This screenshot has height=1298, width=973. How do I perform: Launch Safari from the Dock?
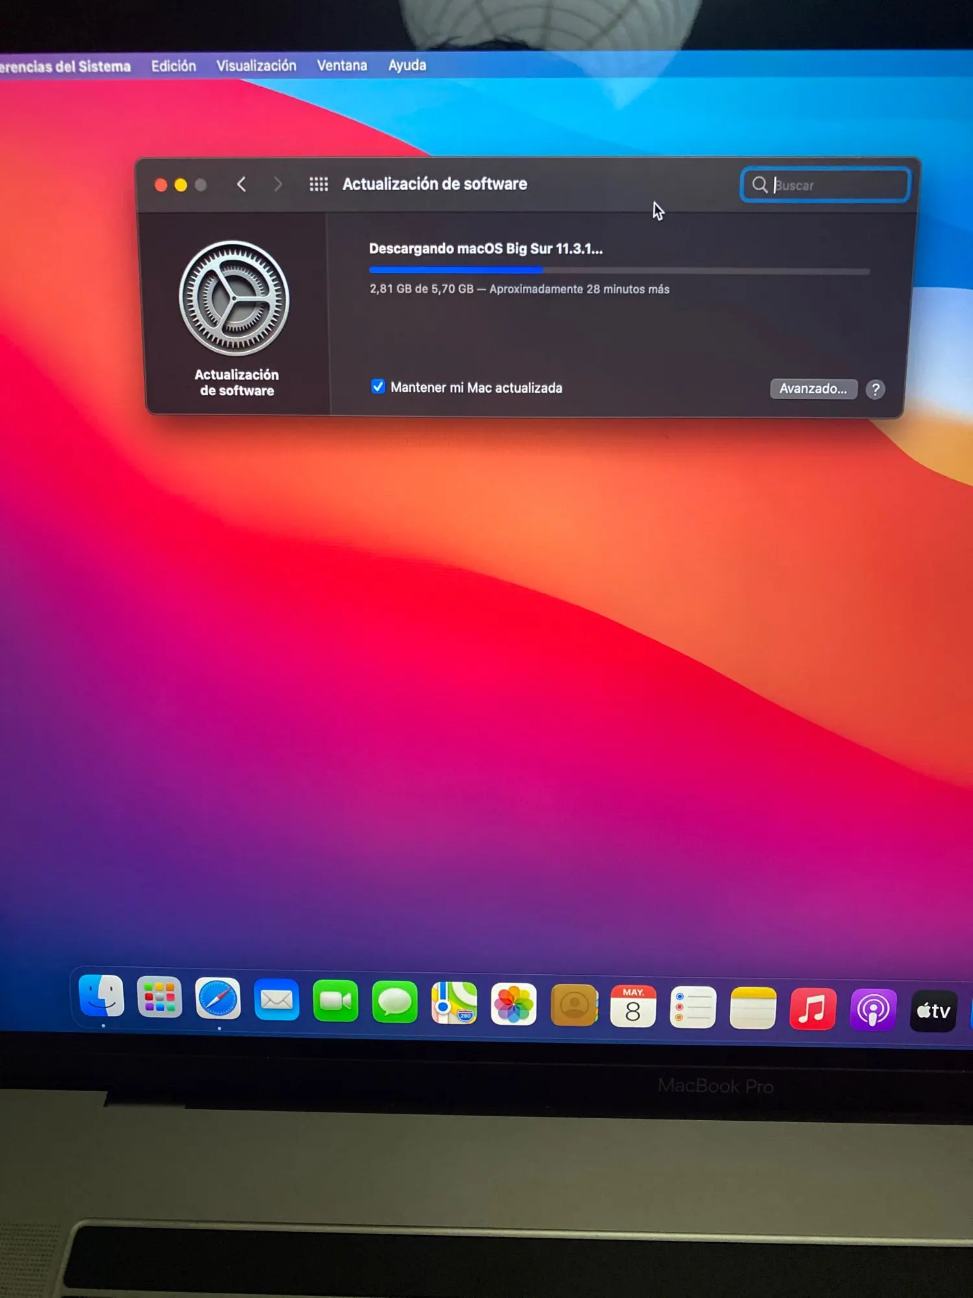pyautogui.click(x=218, y=998)
